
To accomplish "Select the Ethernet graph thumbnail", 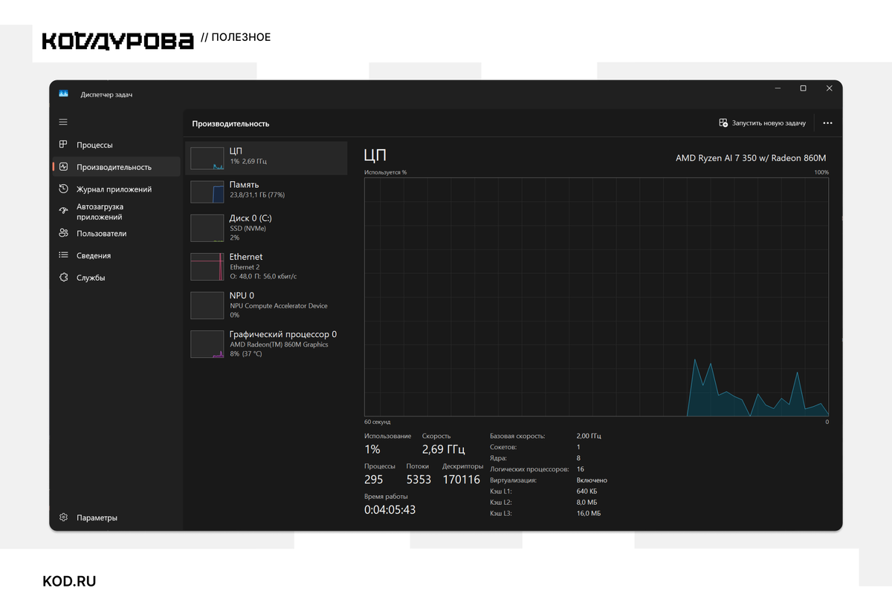I will 207,267.
